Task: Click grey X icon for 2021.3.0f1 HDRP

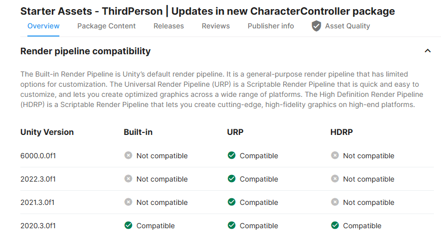Action: (335, 202)
